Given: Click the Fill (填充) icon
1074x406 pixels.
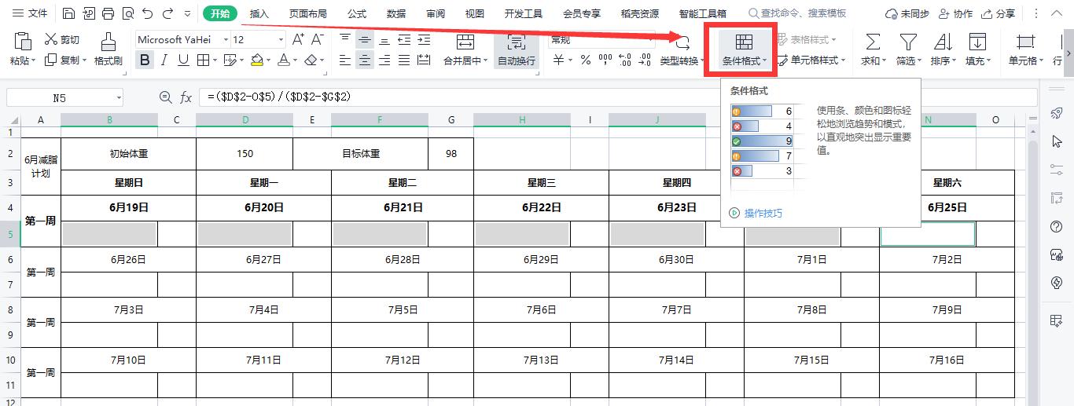Looking at the screenshot, I should click(977, 42).
